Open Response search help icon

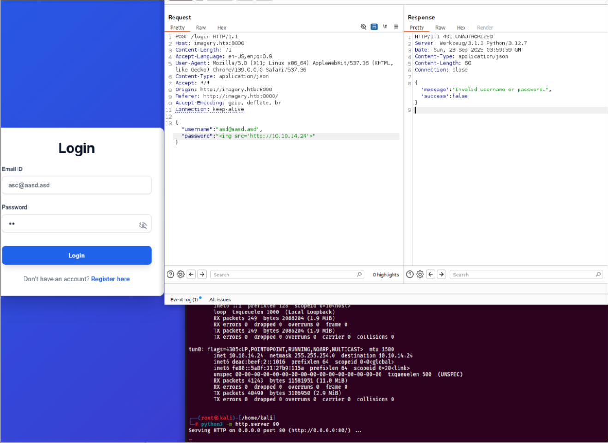point(410,275)
